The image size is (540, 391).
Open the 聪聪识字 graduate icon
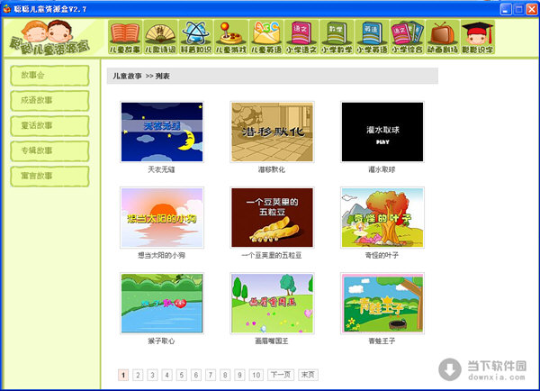(477, 37)
